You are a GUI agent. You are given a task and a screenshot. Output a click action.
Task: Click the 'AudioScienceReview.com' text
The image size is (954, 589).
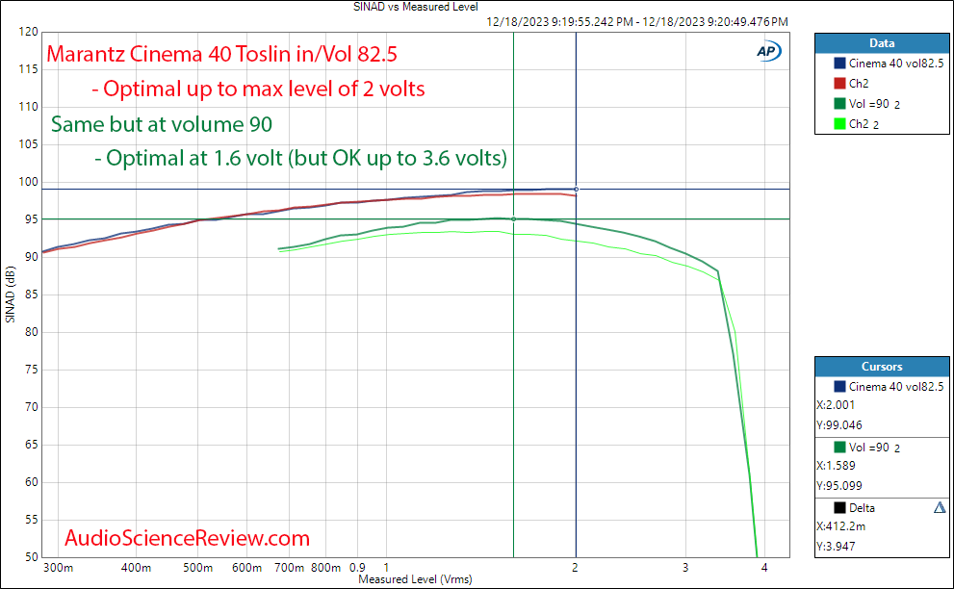[x=187, y=538]
